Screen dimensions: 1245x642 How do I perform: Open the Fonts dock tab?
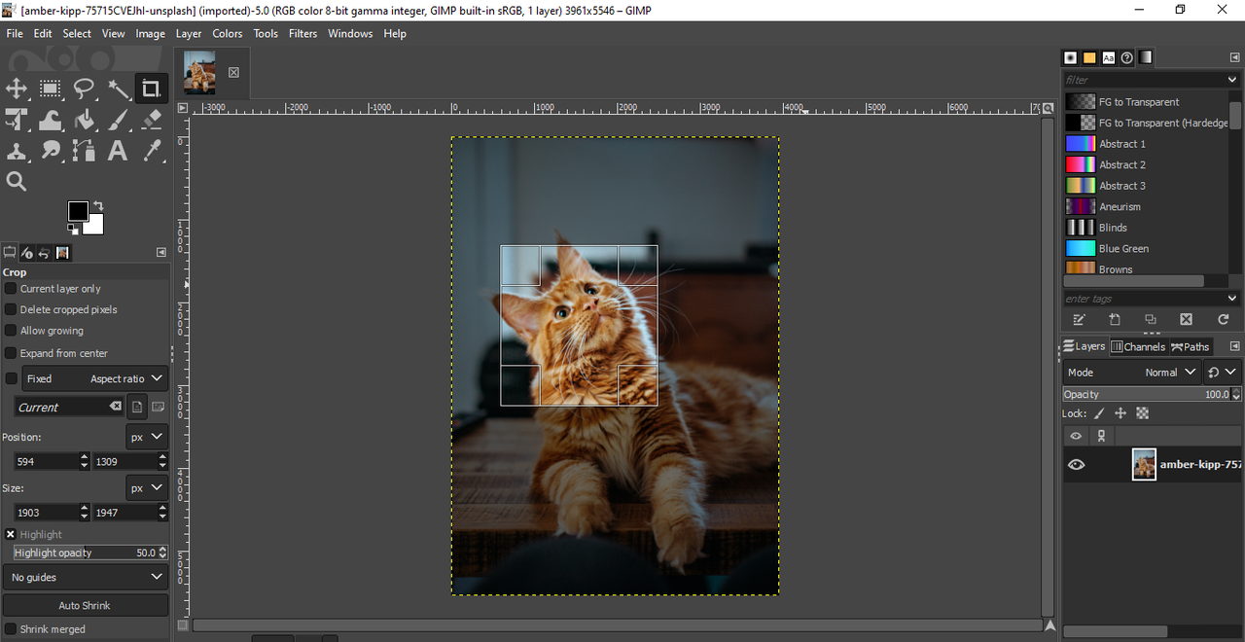click(x=1108, y=57)
